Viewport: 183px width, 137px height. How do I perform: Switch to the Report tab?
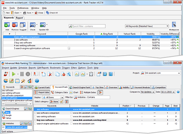pos(19,18)
